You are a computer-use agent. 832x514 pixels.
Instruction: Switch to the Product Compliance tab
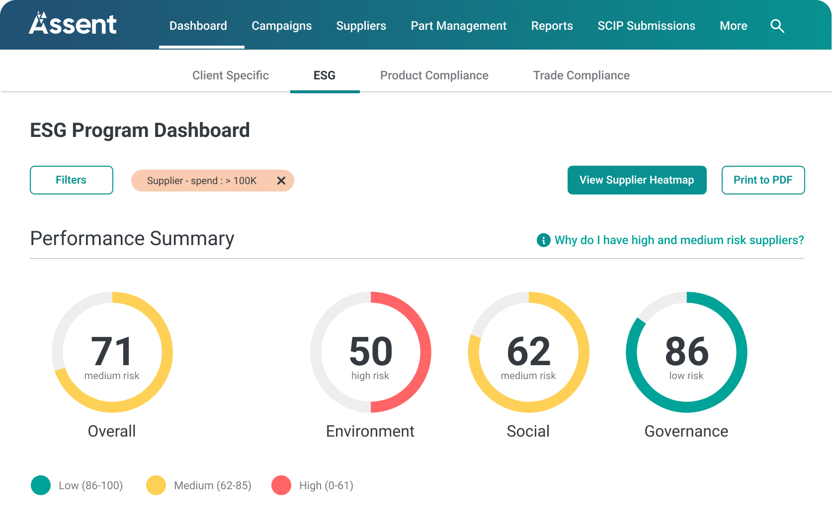point(434,75)
